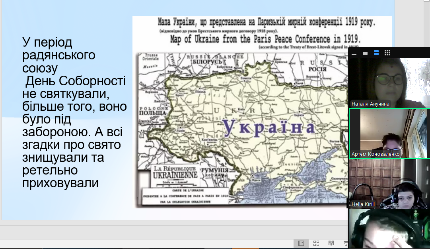Click the purple 'Україна' label on map

click(269, 127)
